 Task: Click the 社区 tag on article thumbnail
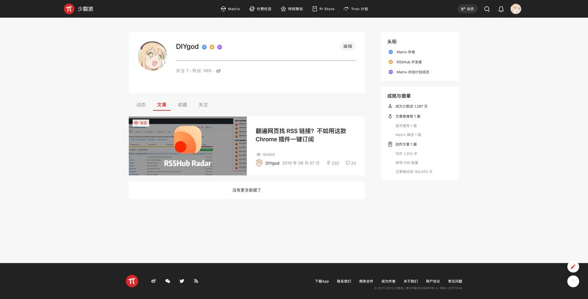(141, 123)
